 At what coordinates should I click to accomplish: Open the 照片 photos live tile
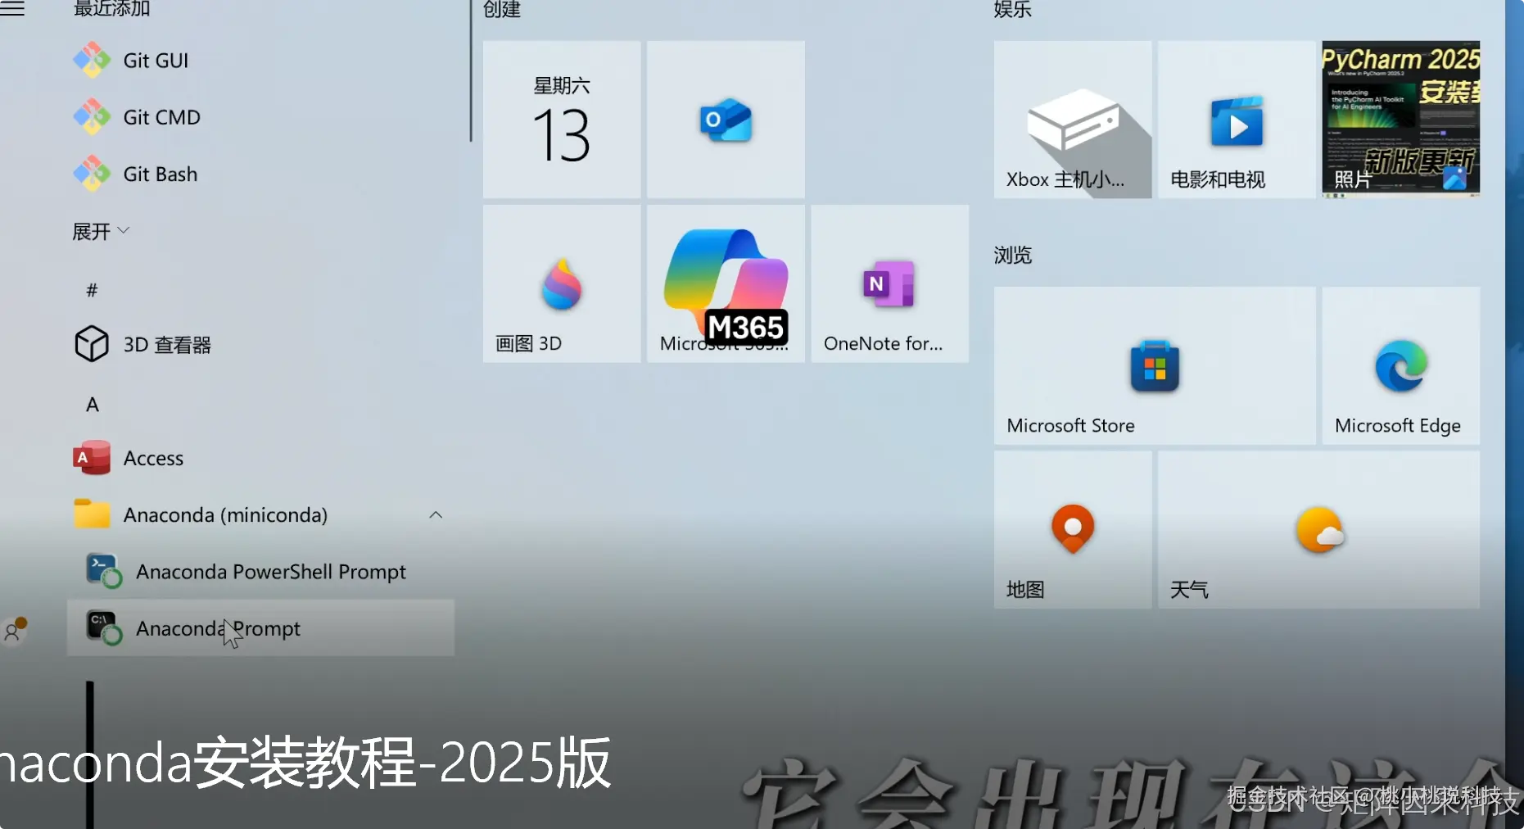coord(1401,120)
